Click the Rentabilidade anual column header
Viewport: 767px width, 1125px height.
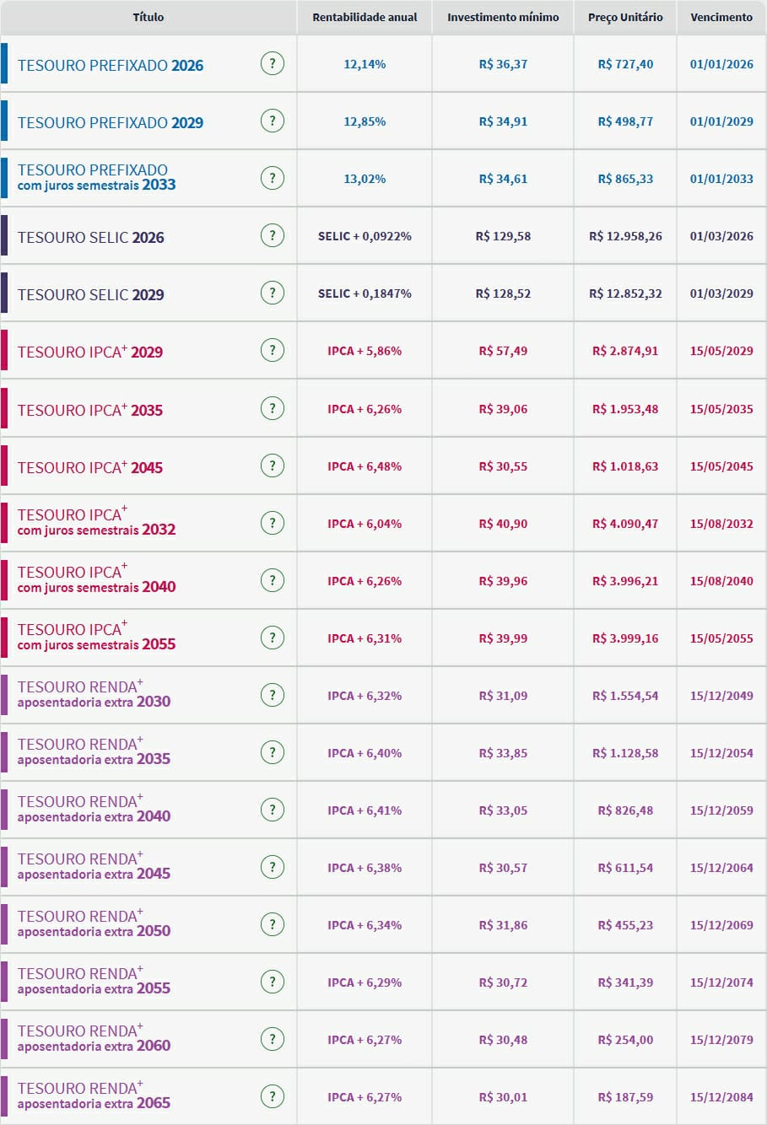click(365, 17)
